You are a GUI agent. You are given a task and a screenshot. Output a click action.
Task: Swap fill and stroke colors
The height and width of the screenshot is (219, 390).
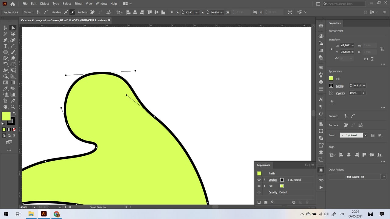click(14, 113)
